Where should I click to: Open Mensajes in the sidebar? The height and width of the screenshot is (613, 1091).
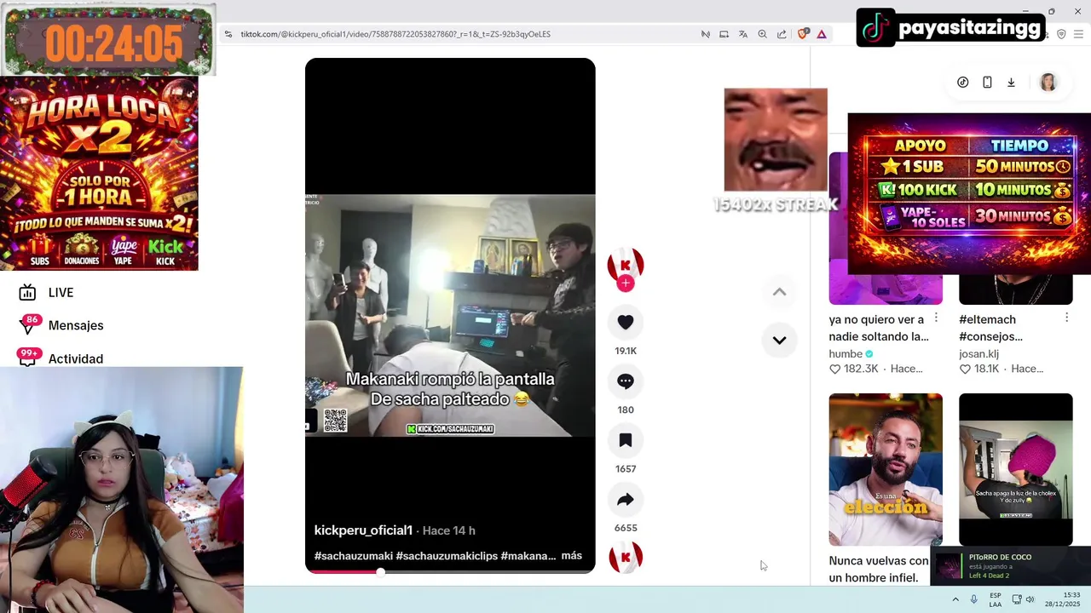[x=76, y=326]
